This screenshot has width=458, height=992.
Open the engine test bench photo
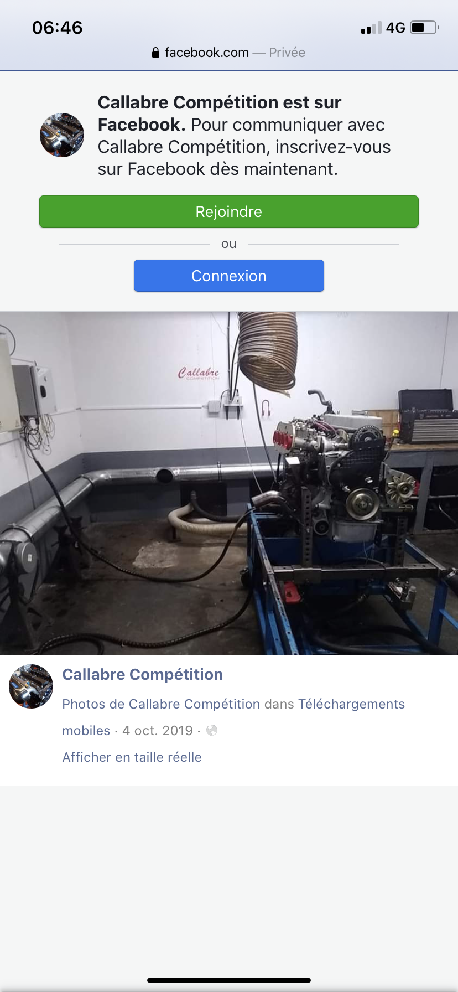(x=229, y=484)
